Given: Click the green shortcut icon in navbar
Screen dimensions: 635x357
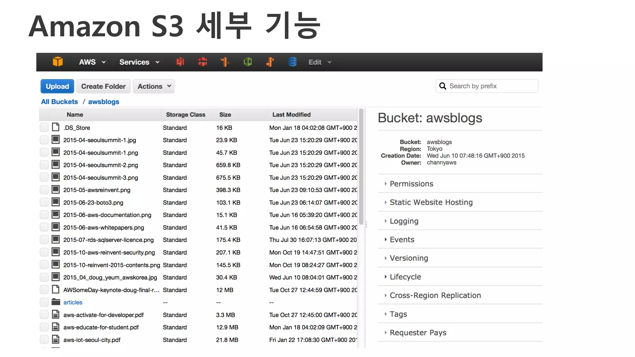Looking at the screenshot, I should coord(247,62).
